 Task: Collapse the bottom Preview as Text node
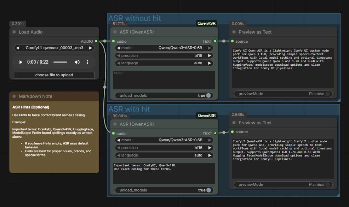point(234,123)
